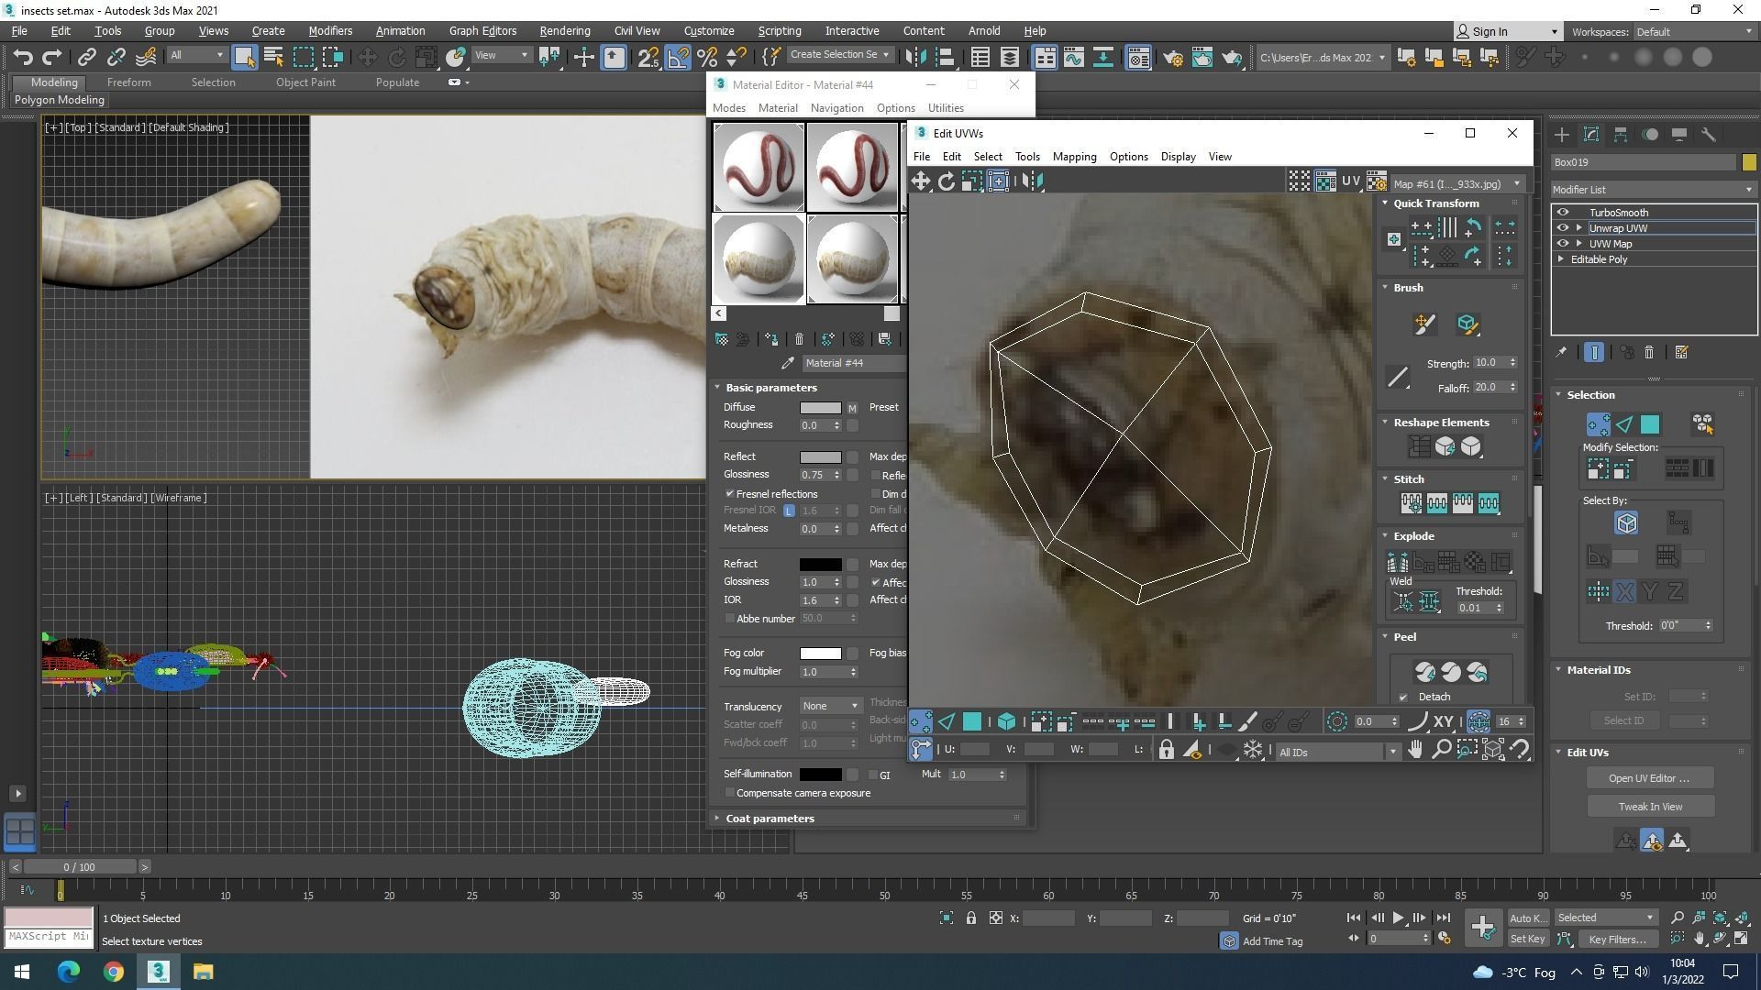The height and width of the screenshot is (990, 1761).
Task: Toggle TurboSmooth modifier visibility eye
Action: click(1563, 213)
